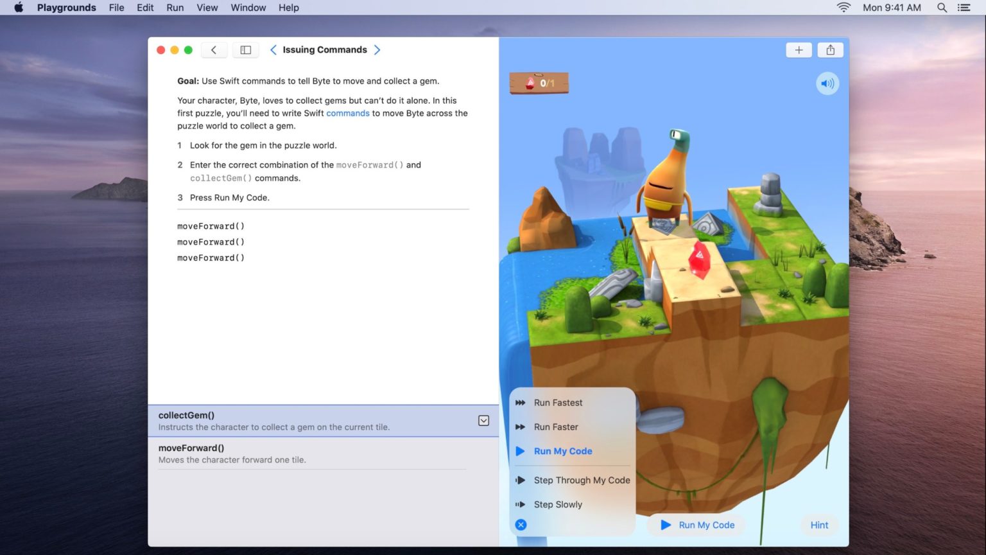Select the Run Fastest speed icon

(521, 403)
